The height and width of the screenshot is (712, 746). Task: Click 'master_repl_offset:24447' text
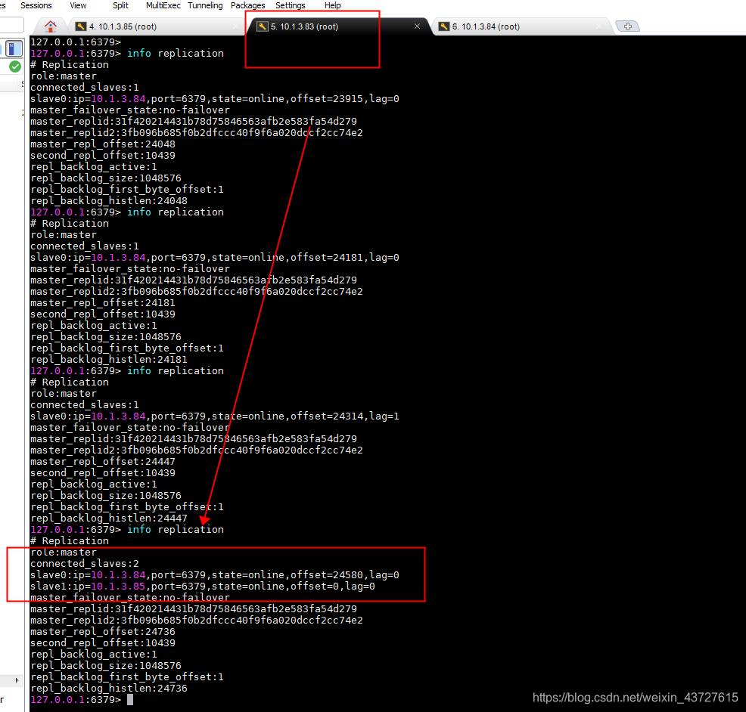pyautogui.click(x=103, y=462)
